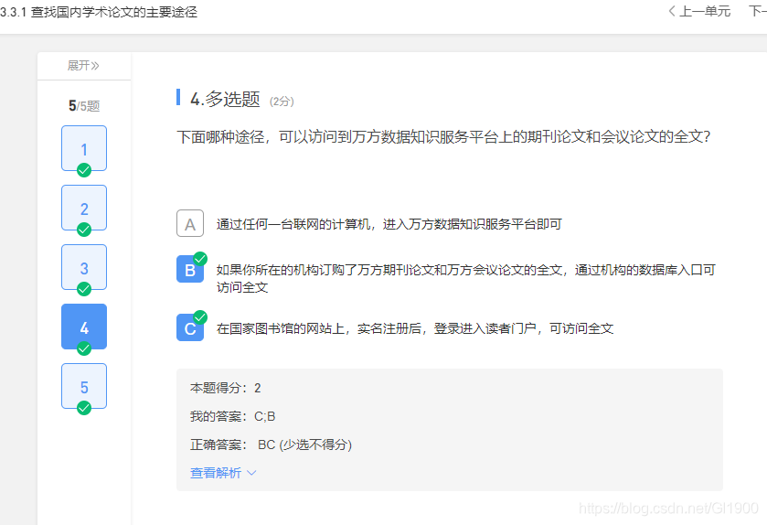Click the page title 3.3.1 查找国内学术论文
767x525 pixels.
[99, 12]
